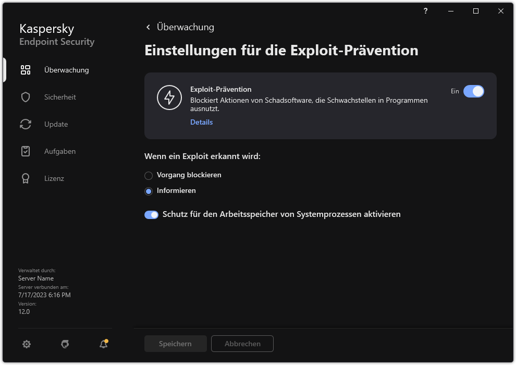Screen dimensions: 516x365
Task: Disable Schutz für den Arbeitsspeicher von Systemprozessen
Action: 151,214
